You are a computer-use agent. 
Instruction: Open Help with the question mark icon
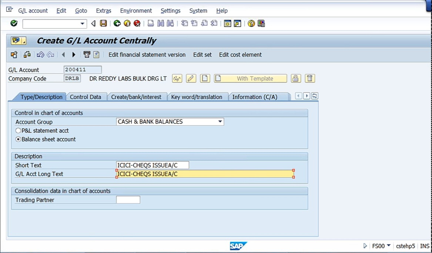click(251, 23)
